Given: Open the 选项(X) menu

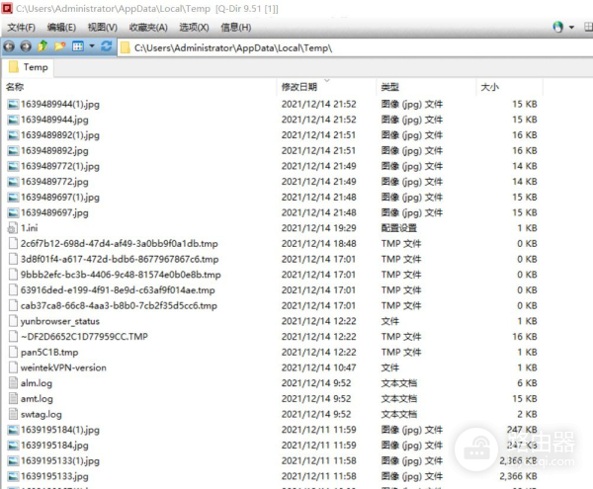Looking at the screenshot, I should (x=194, y=28).
